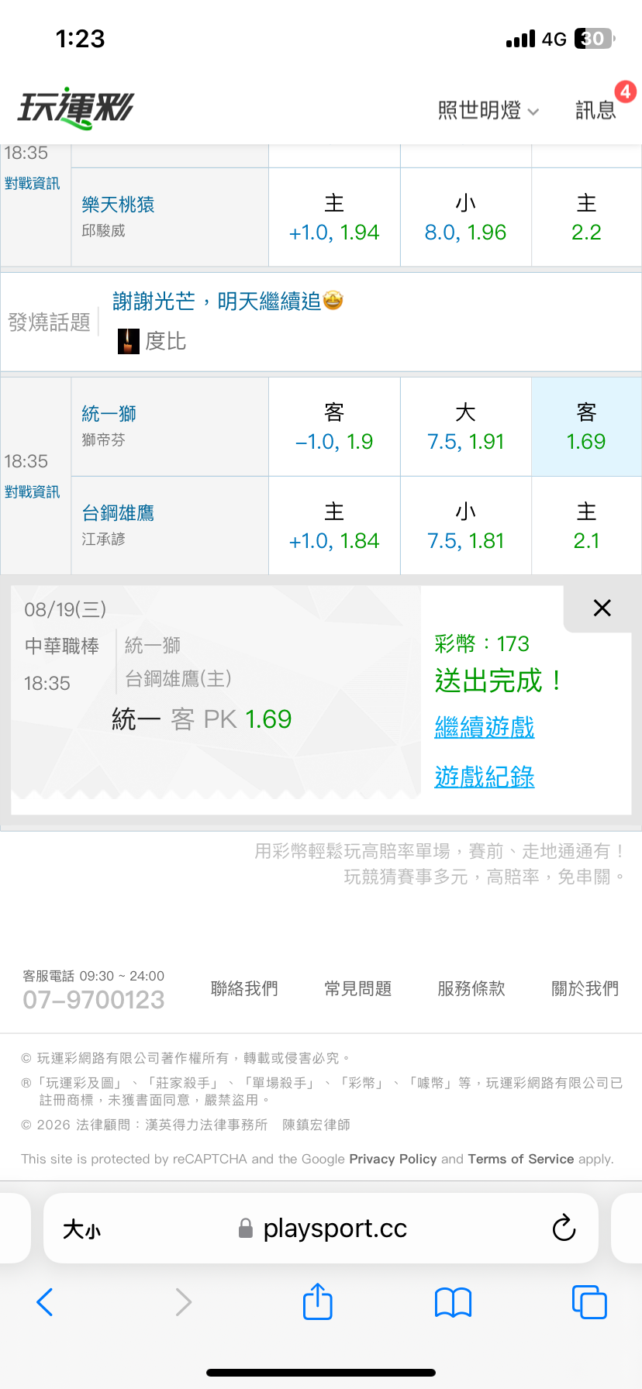Screen dimensions: 642x1389
Task: Open 關於我們 footer link
Action: coord(585,988)
